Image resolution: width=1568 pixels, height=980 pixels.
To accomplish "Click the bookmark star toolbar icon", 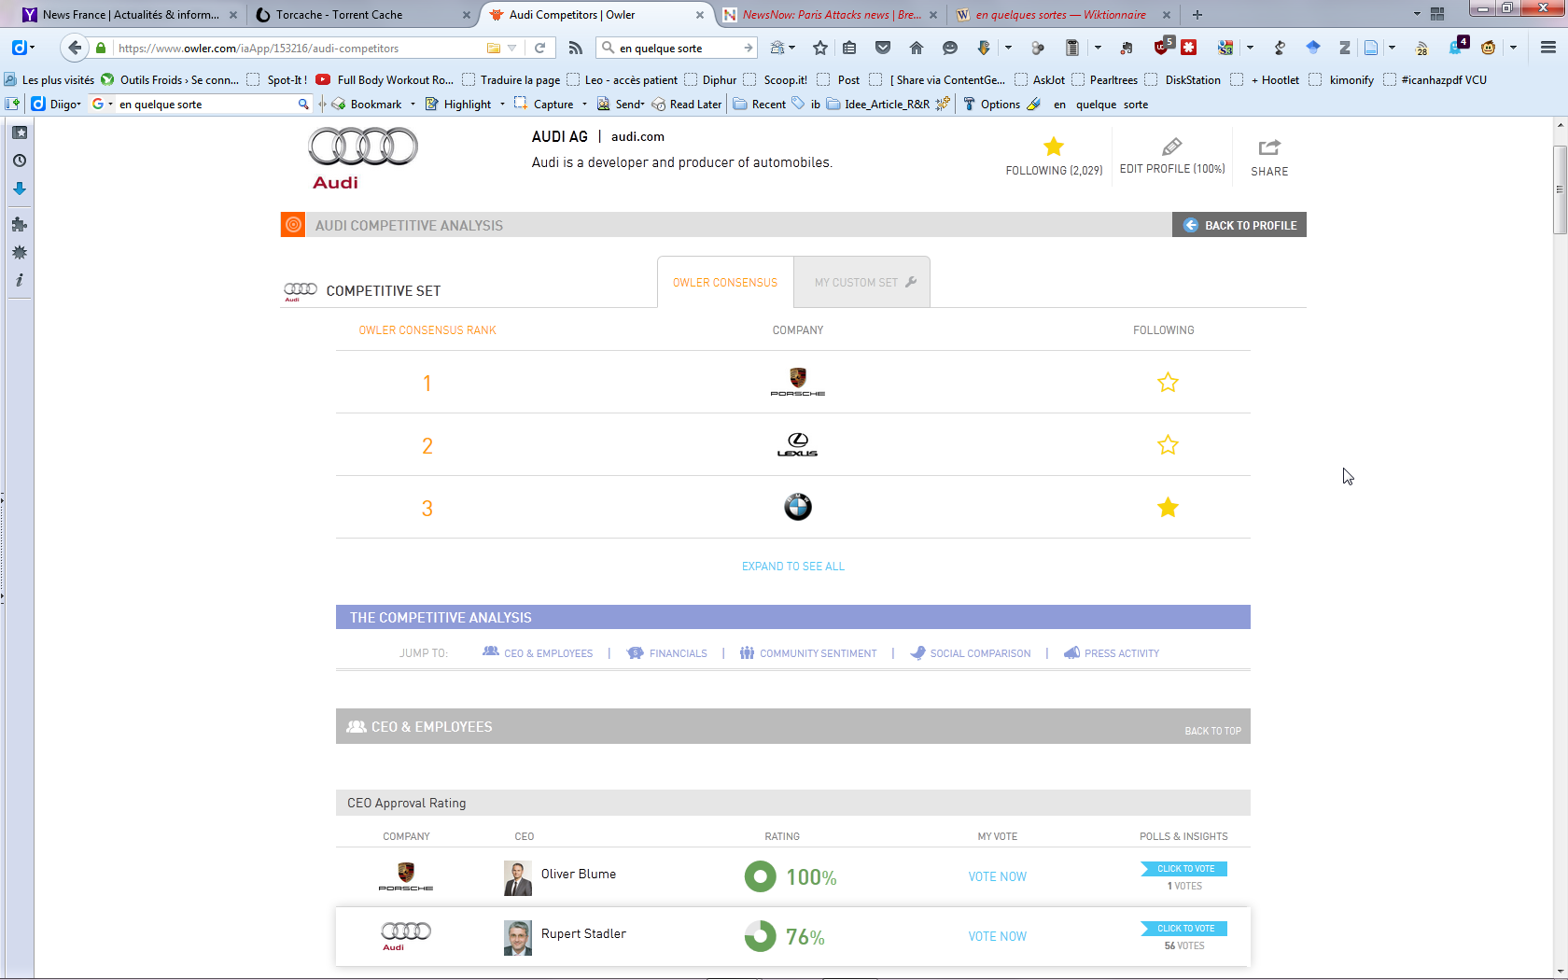I will 820,48.
